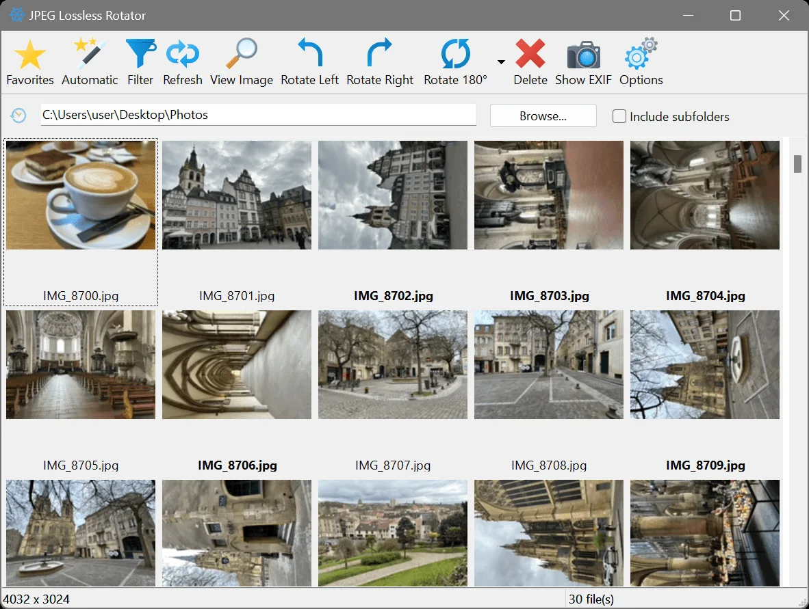Click the IMG_8706.jpg filename label
809x609 pixels.
pos(237,465)
